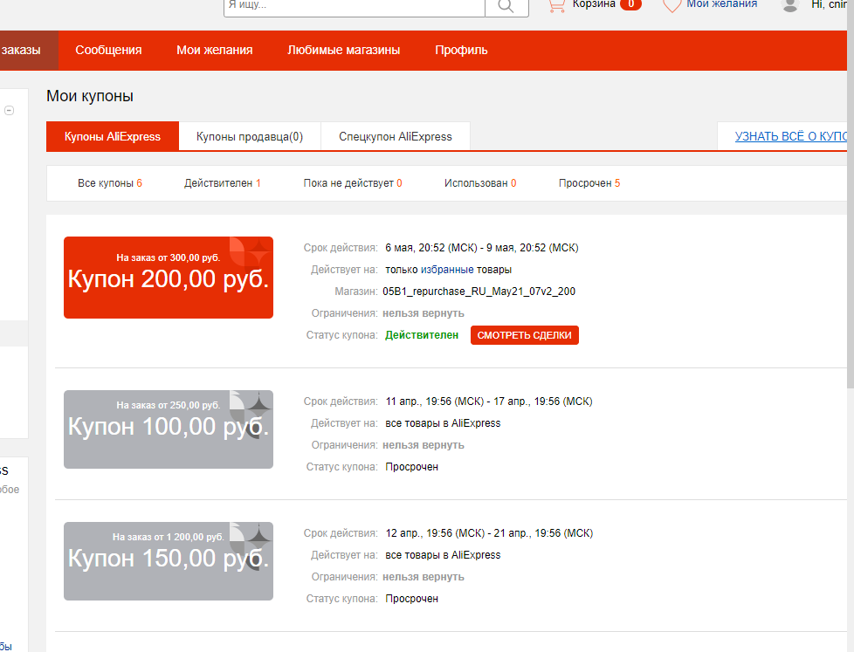Open Профиль menu item
This screenshot has width=854, height=652.
pyautogui.click(x=461, y=50)
